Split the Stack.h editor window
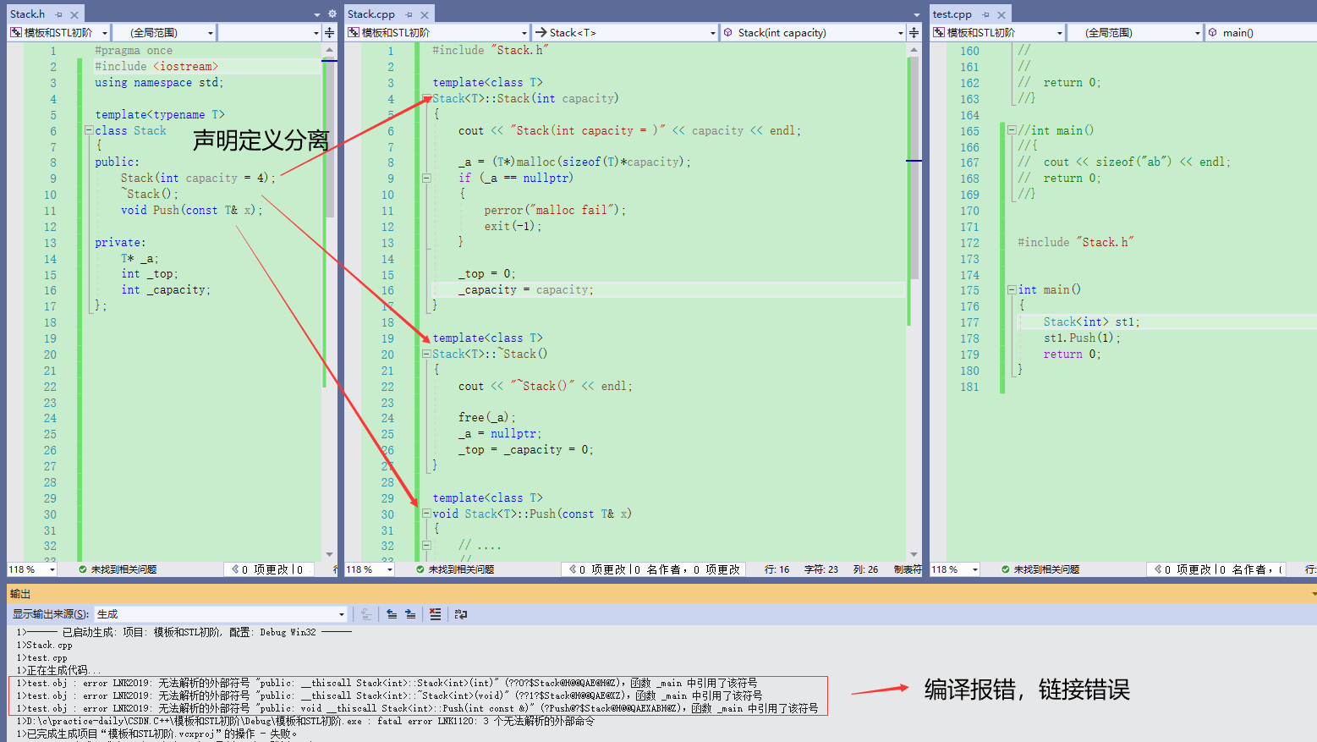The height and width of the screenshot is (742, 1317). 329,33
